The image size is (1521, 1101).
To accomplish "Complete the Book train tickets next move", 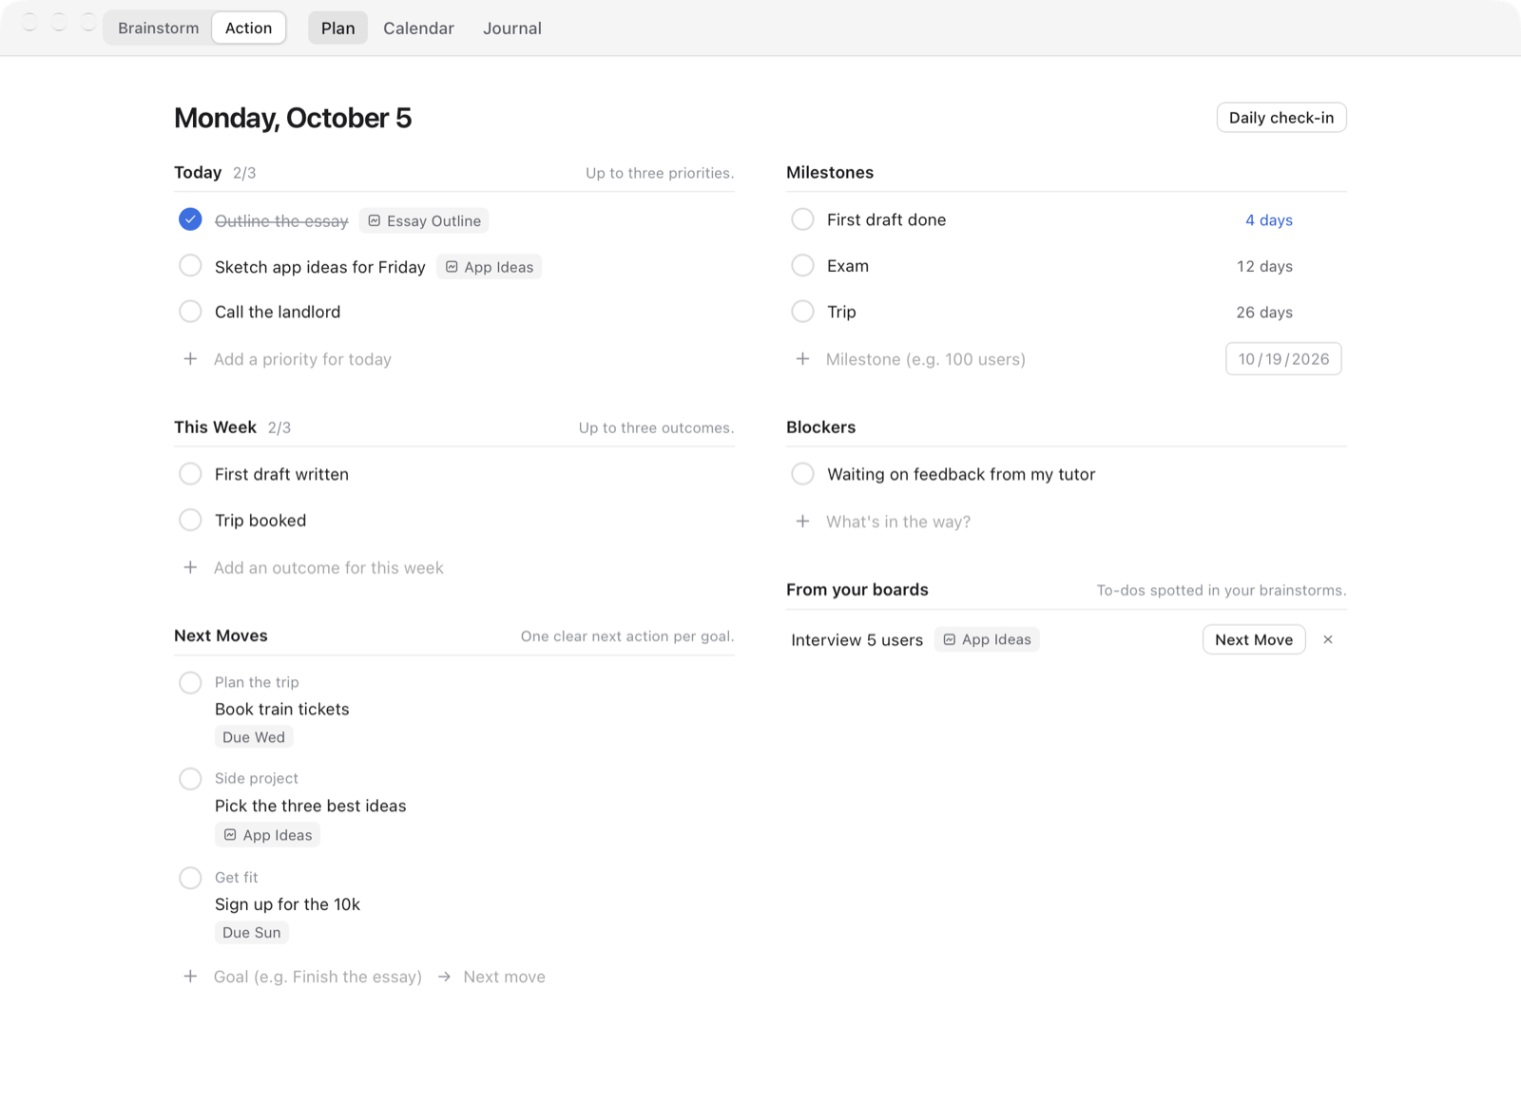I will [x=190, y=683].
